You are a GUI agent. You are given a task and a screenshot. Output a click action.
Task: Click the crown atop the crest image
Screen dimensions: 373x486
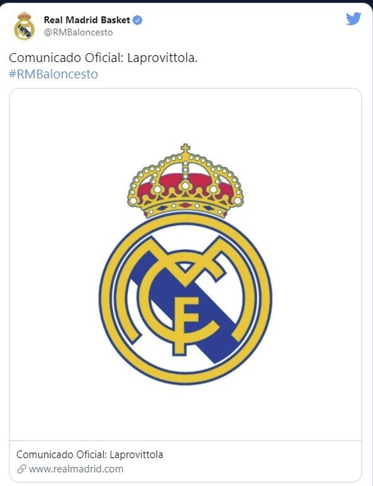[186, 182]
